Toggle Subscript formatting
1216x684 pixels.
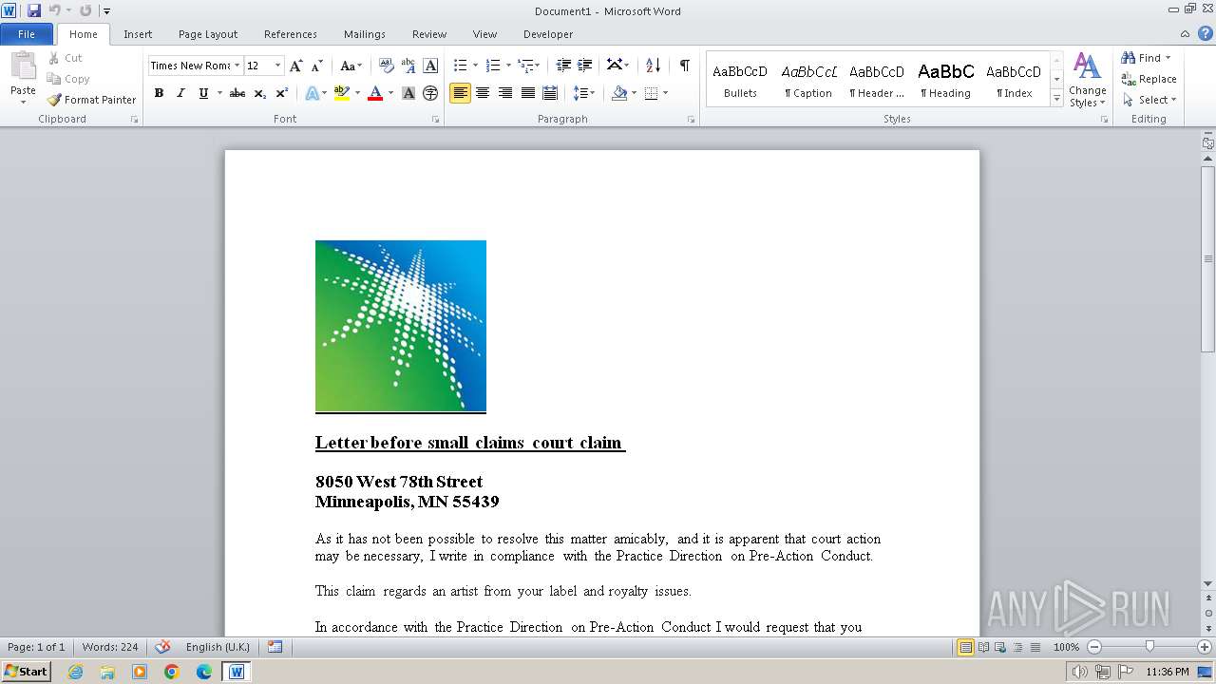[260, 93]
